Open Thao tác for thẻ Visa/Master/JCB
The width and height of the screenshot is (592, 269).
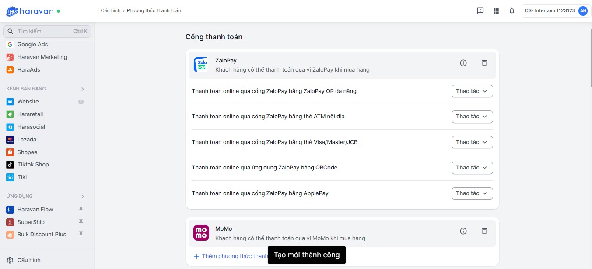(472, 142)
